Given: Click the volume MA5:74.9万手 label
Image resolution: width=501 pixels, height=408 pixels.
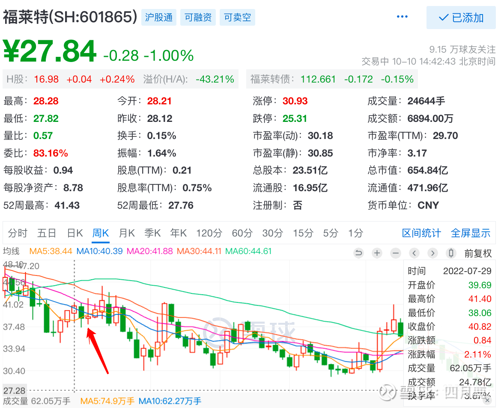Looking at the screenshot, I should click(x=107, y=401).
